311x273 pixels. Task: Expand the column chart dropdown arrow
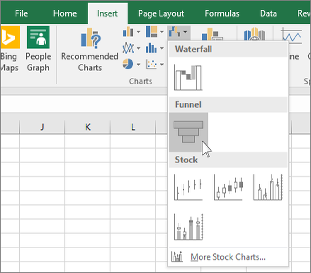pyautogui.click(x=138, y=32)
